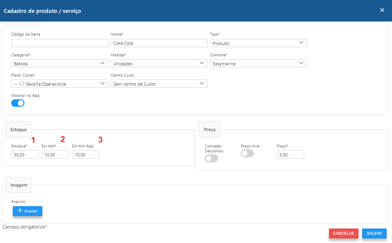Toggle the Mostrar no App switch
This screenshot has height=243, width=392.
click(18, 103)
